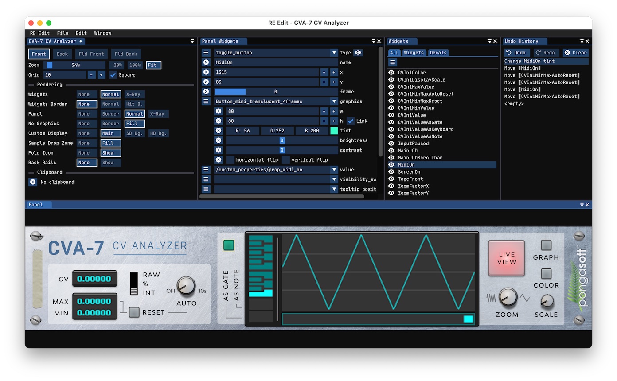Viewport: 617px width, 381px height.
Task: Enable the vertical flip checkbox
Action: click(286, 160)
